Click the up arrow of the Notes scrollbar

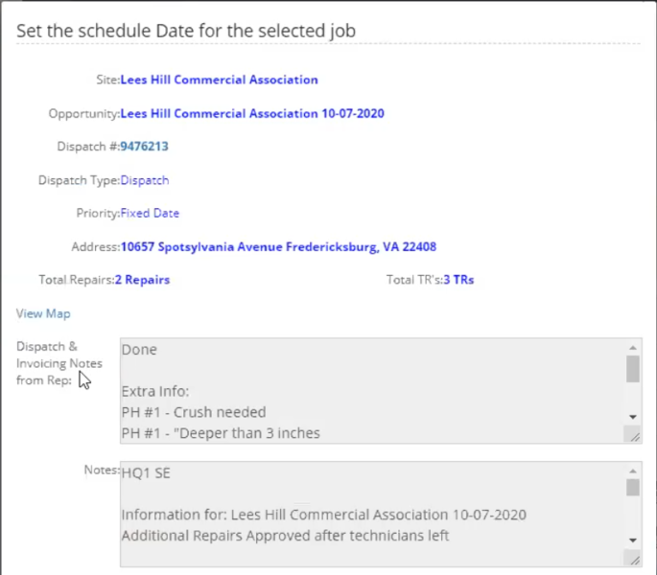(632, 471)
